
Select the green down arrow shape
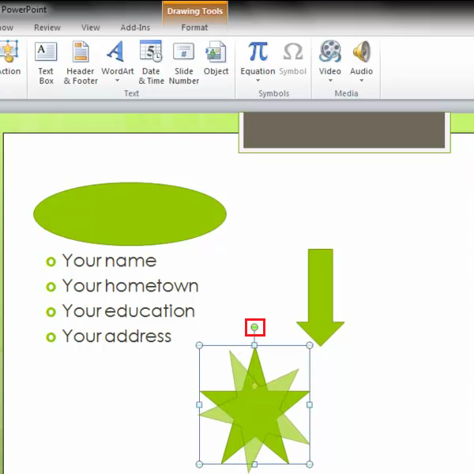(321, 297)
